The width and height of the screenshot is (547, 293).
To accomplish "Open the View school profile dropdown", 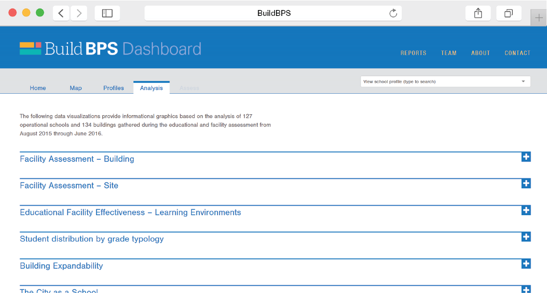I will (x=445, y=81).
